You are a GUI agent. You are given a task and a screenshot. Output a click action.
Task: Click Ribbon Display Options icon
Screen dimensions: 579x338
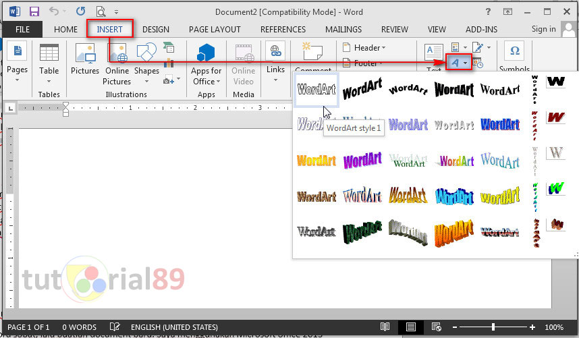pyautogui.click(x=507, y=12)
